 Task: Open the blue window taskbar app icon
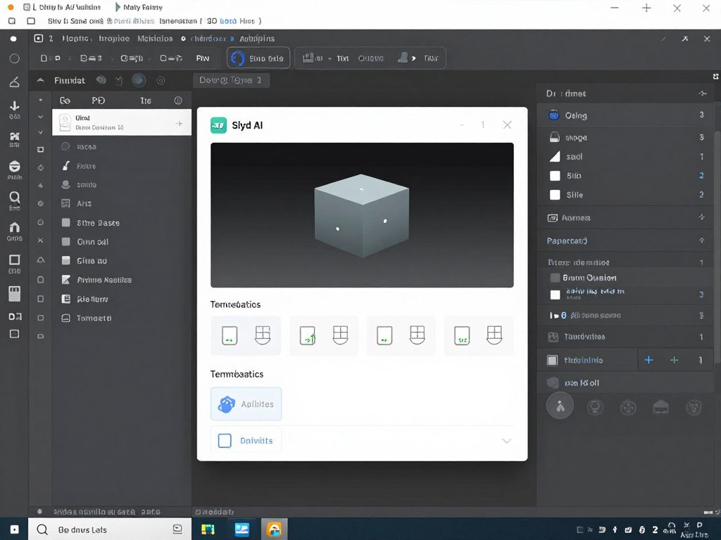(x=242, y=529)
